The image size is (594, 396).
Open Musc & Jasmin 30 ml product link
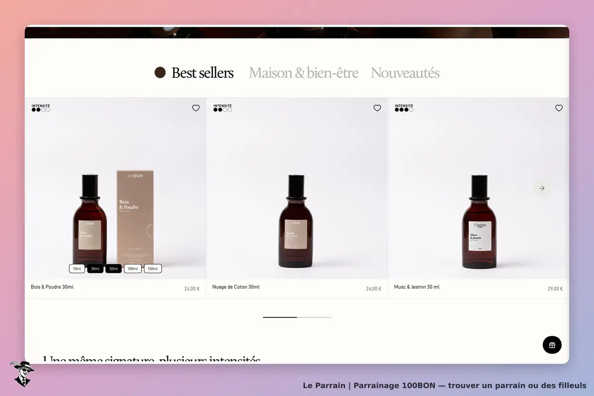point(416,287)
